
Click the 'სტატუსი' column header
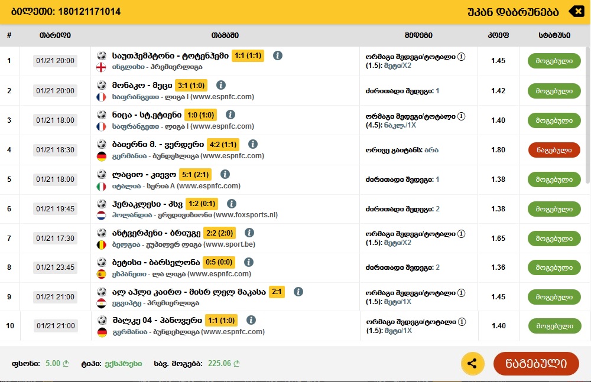[554, 35]
